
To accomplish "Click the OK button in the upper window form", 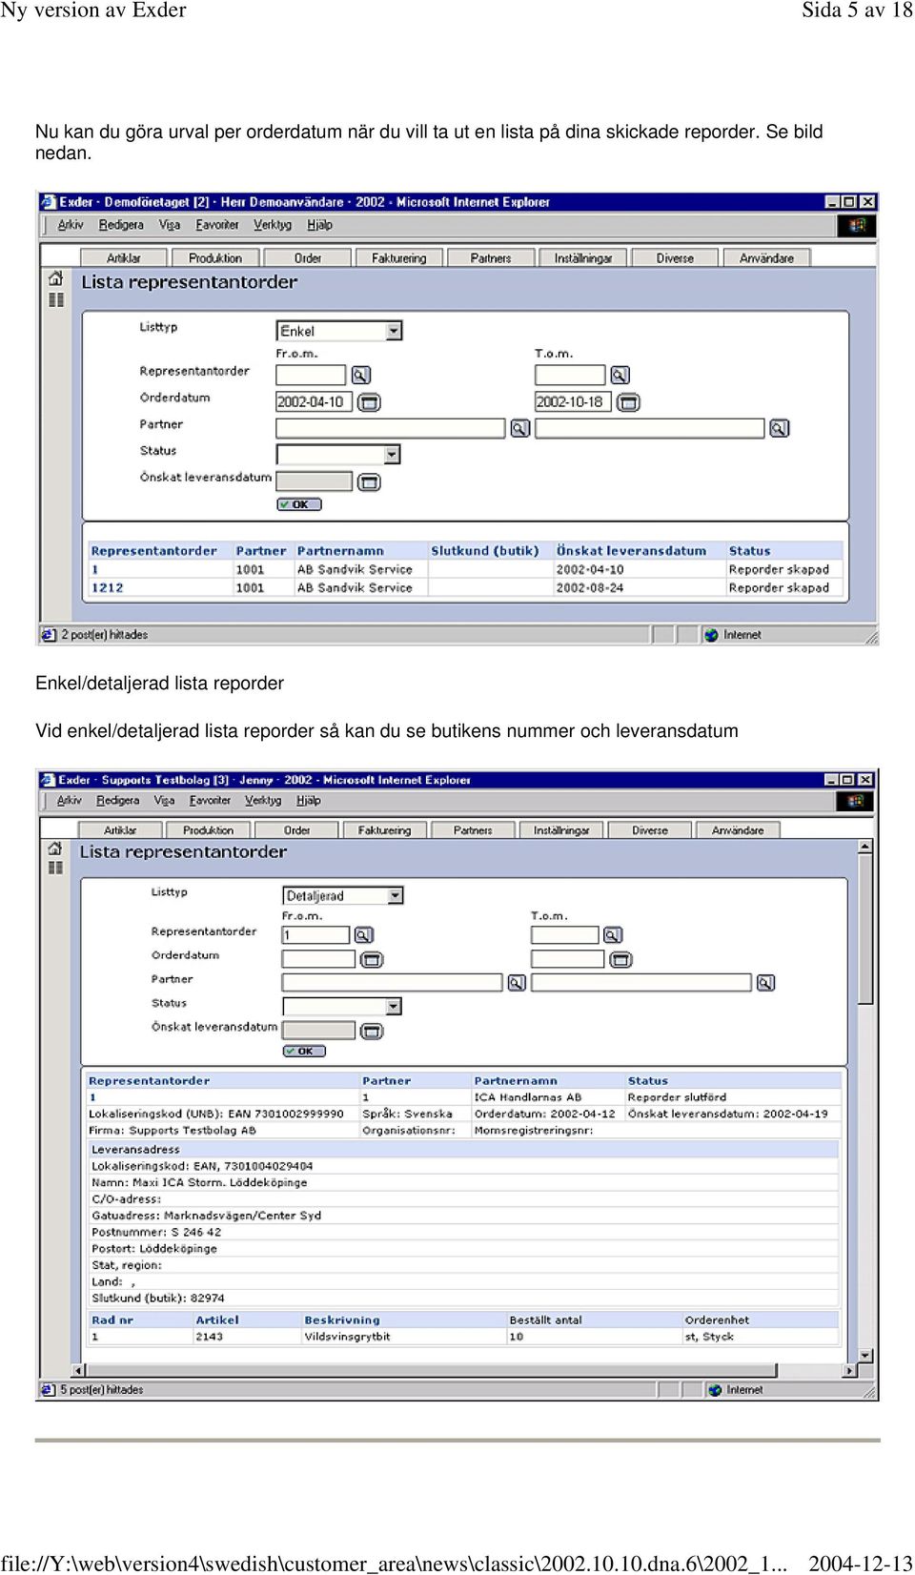I will pos(299,504).
